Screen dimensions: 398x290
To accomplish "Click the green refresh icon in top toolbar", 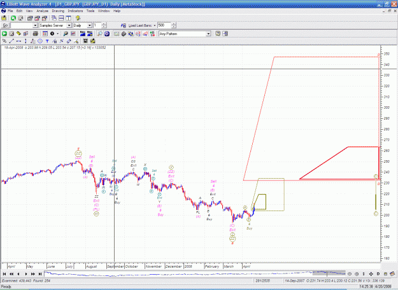I will tap(13, 18).
